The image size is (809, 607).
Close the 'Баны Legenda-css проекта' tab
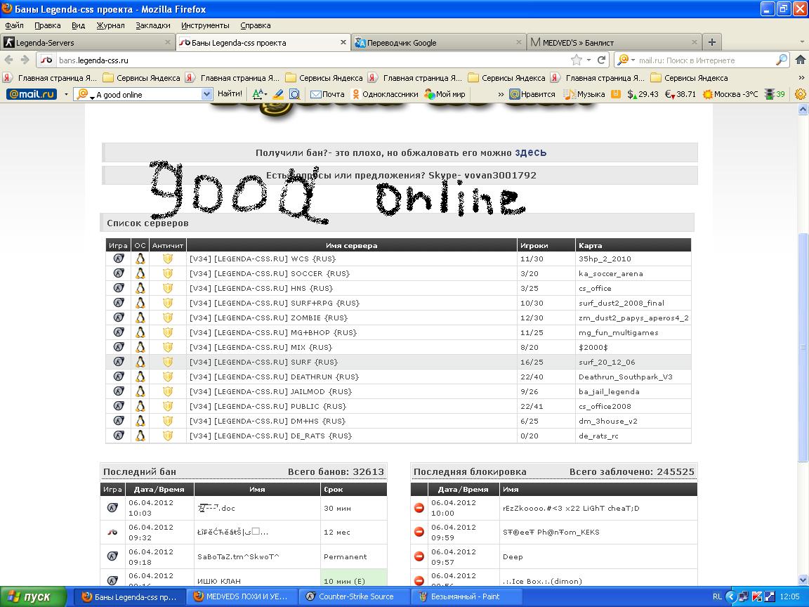pos(343,42)
